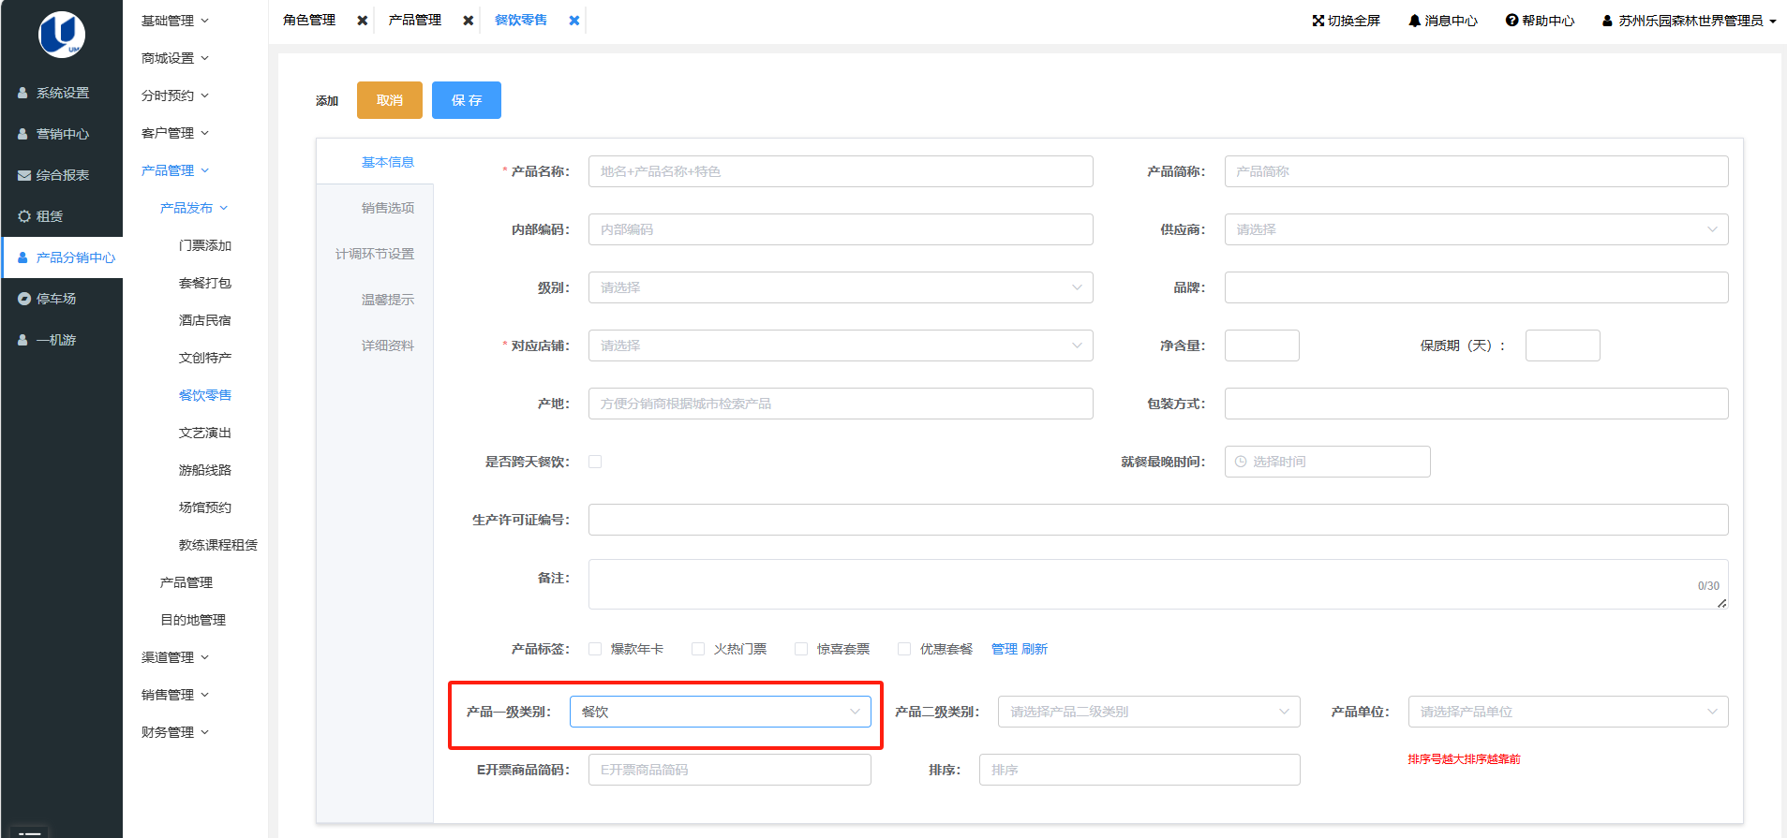Tick the 爆款年卡 product tag checkbox

pos(595,649)
